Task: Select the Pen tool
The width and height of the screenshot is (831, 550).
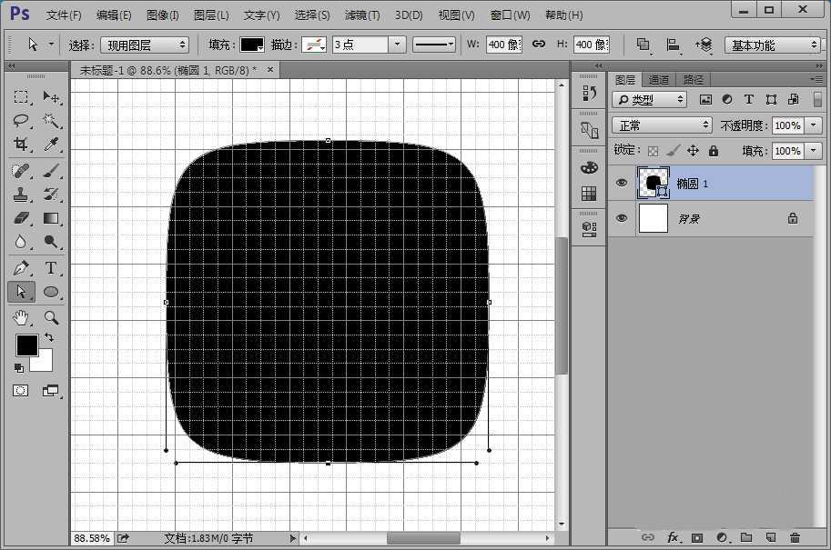Action: (x=22, y=268)
